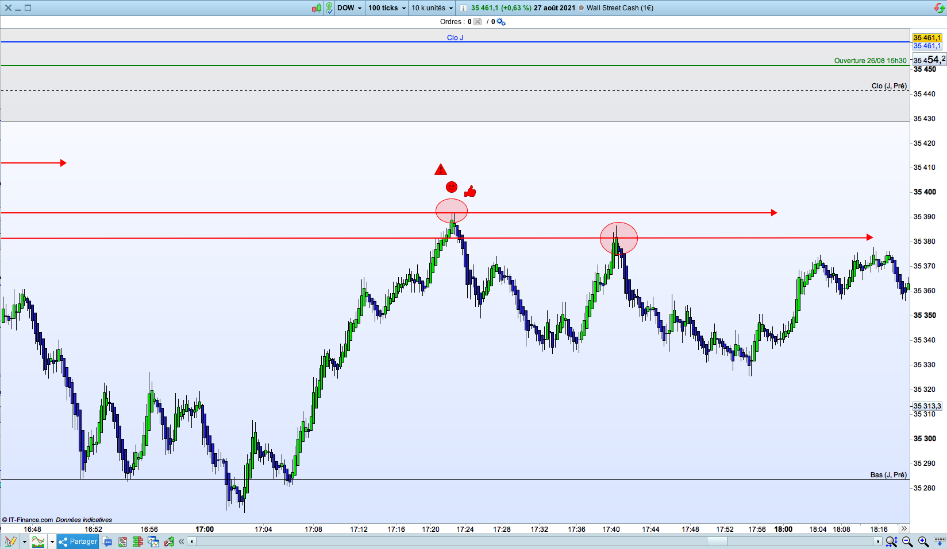The height and width of the screenshot is (549, 947).
Task: Zoom out with the minus magnifier
Action: click(907, 542)
